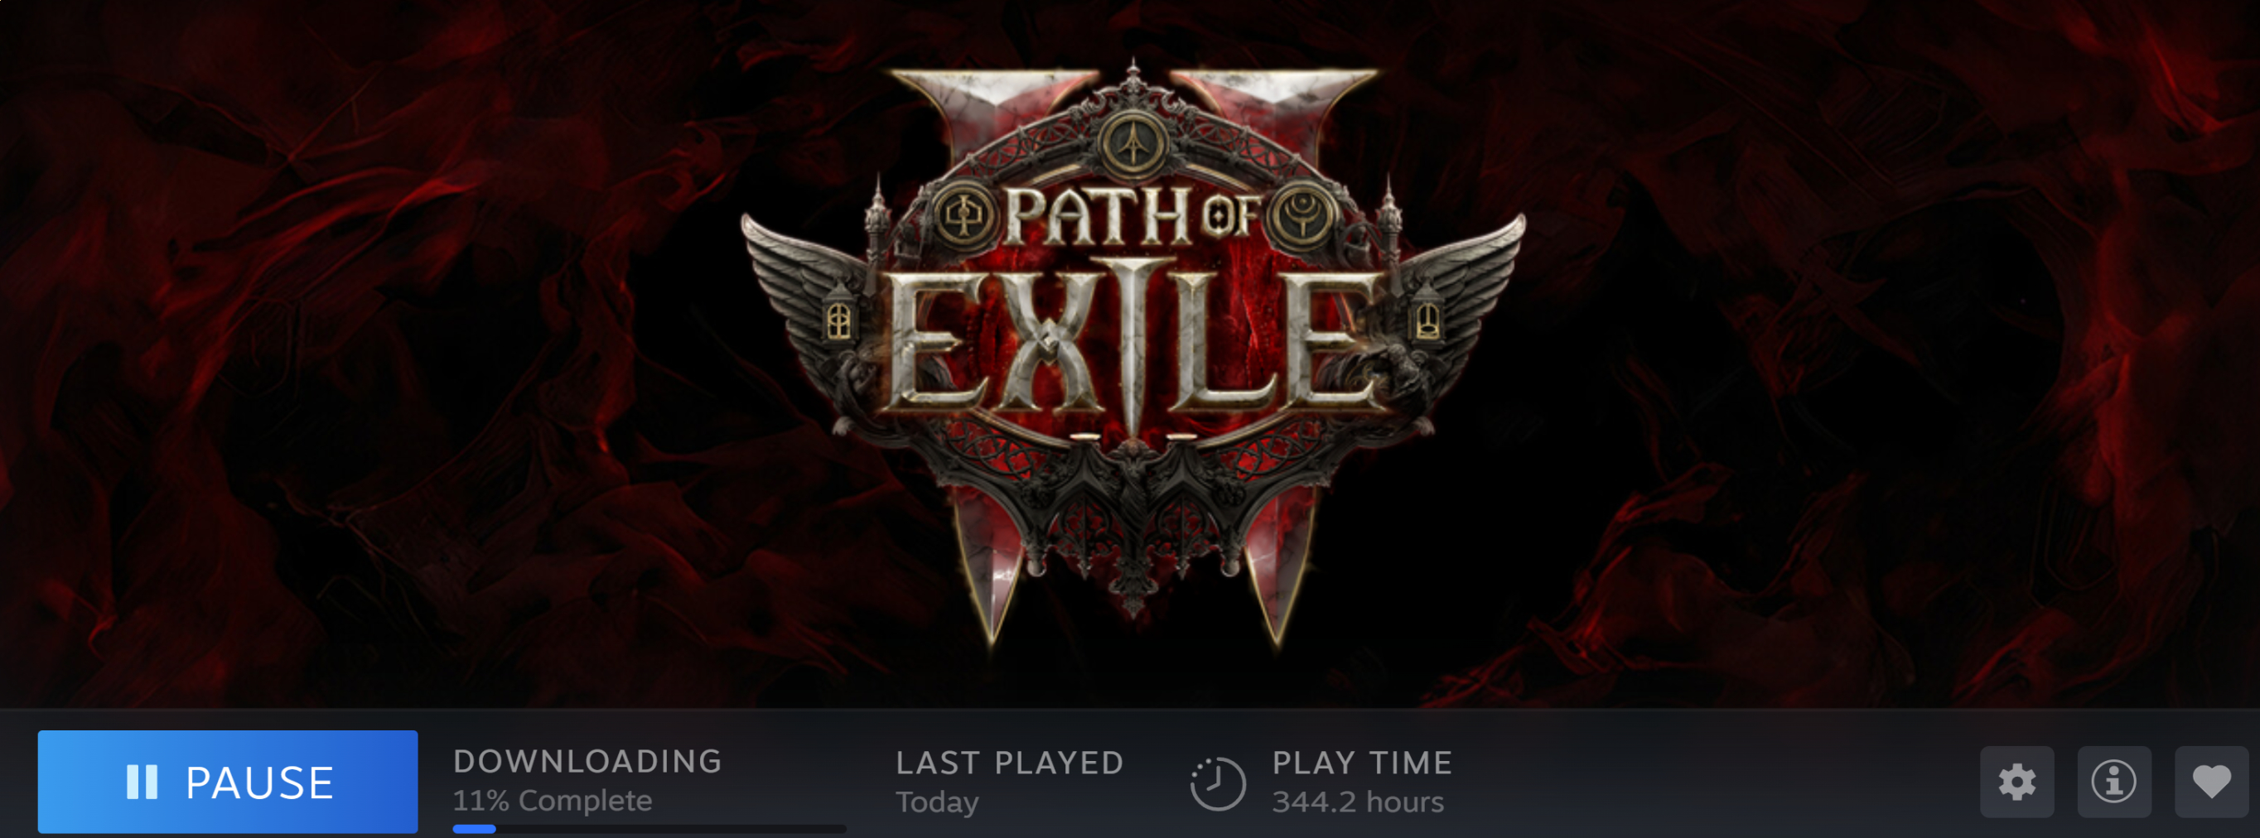Viewport: 2260px width, 838px height.
Task: Toggle favorite with the heart icon
Action: tap(2211, 782)
